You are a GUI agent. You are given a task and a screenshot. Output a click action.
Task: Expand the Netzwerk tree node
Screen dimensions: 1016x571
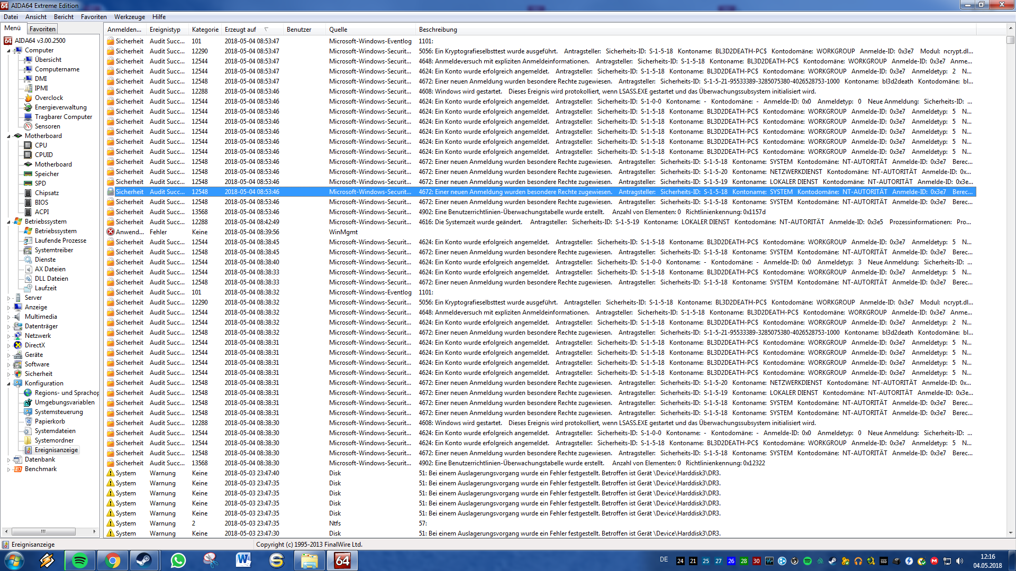tap(8, 336)
